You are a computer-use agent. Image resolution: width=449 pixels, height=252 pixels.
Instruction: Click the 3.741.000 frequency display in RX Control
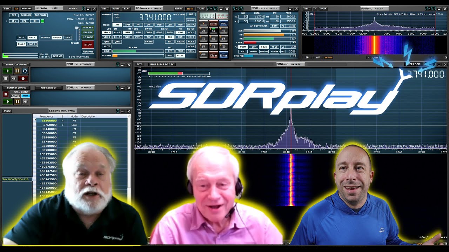pos(155,17)
